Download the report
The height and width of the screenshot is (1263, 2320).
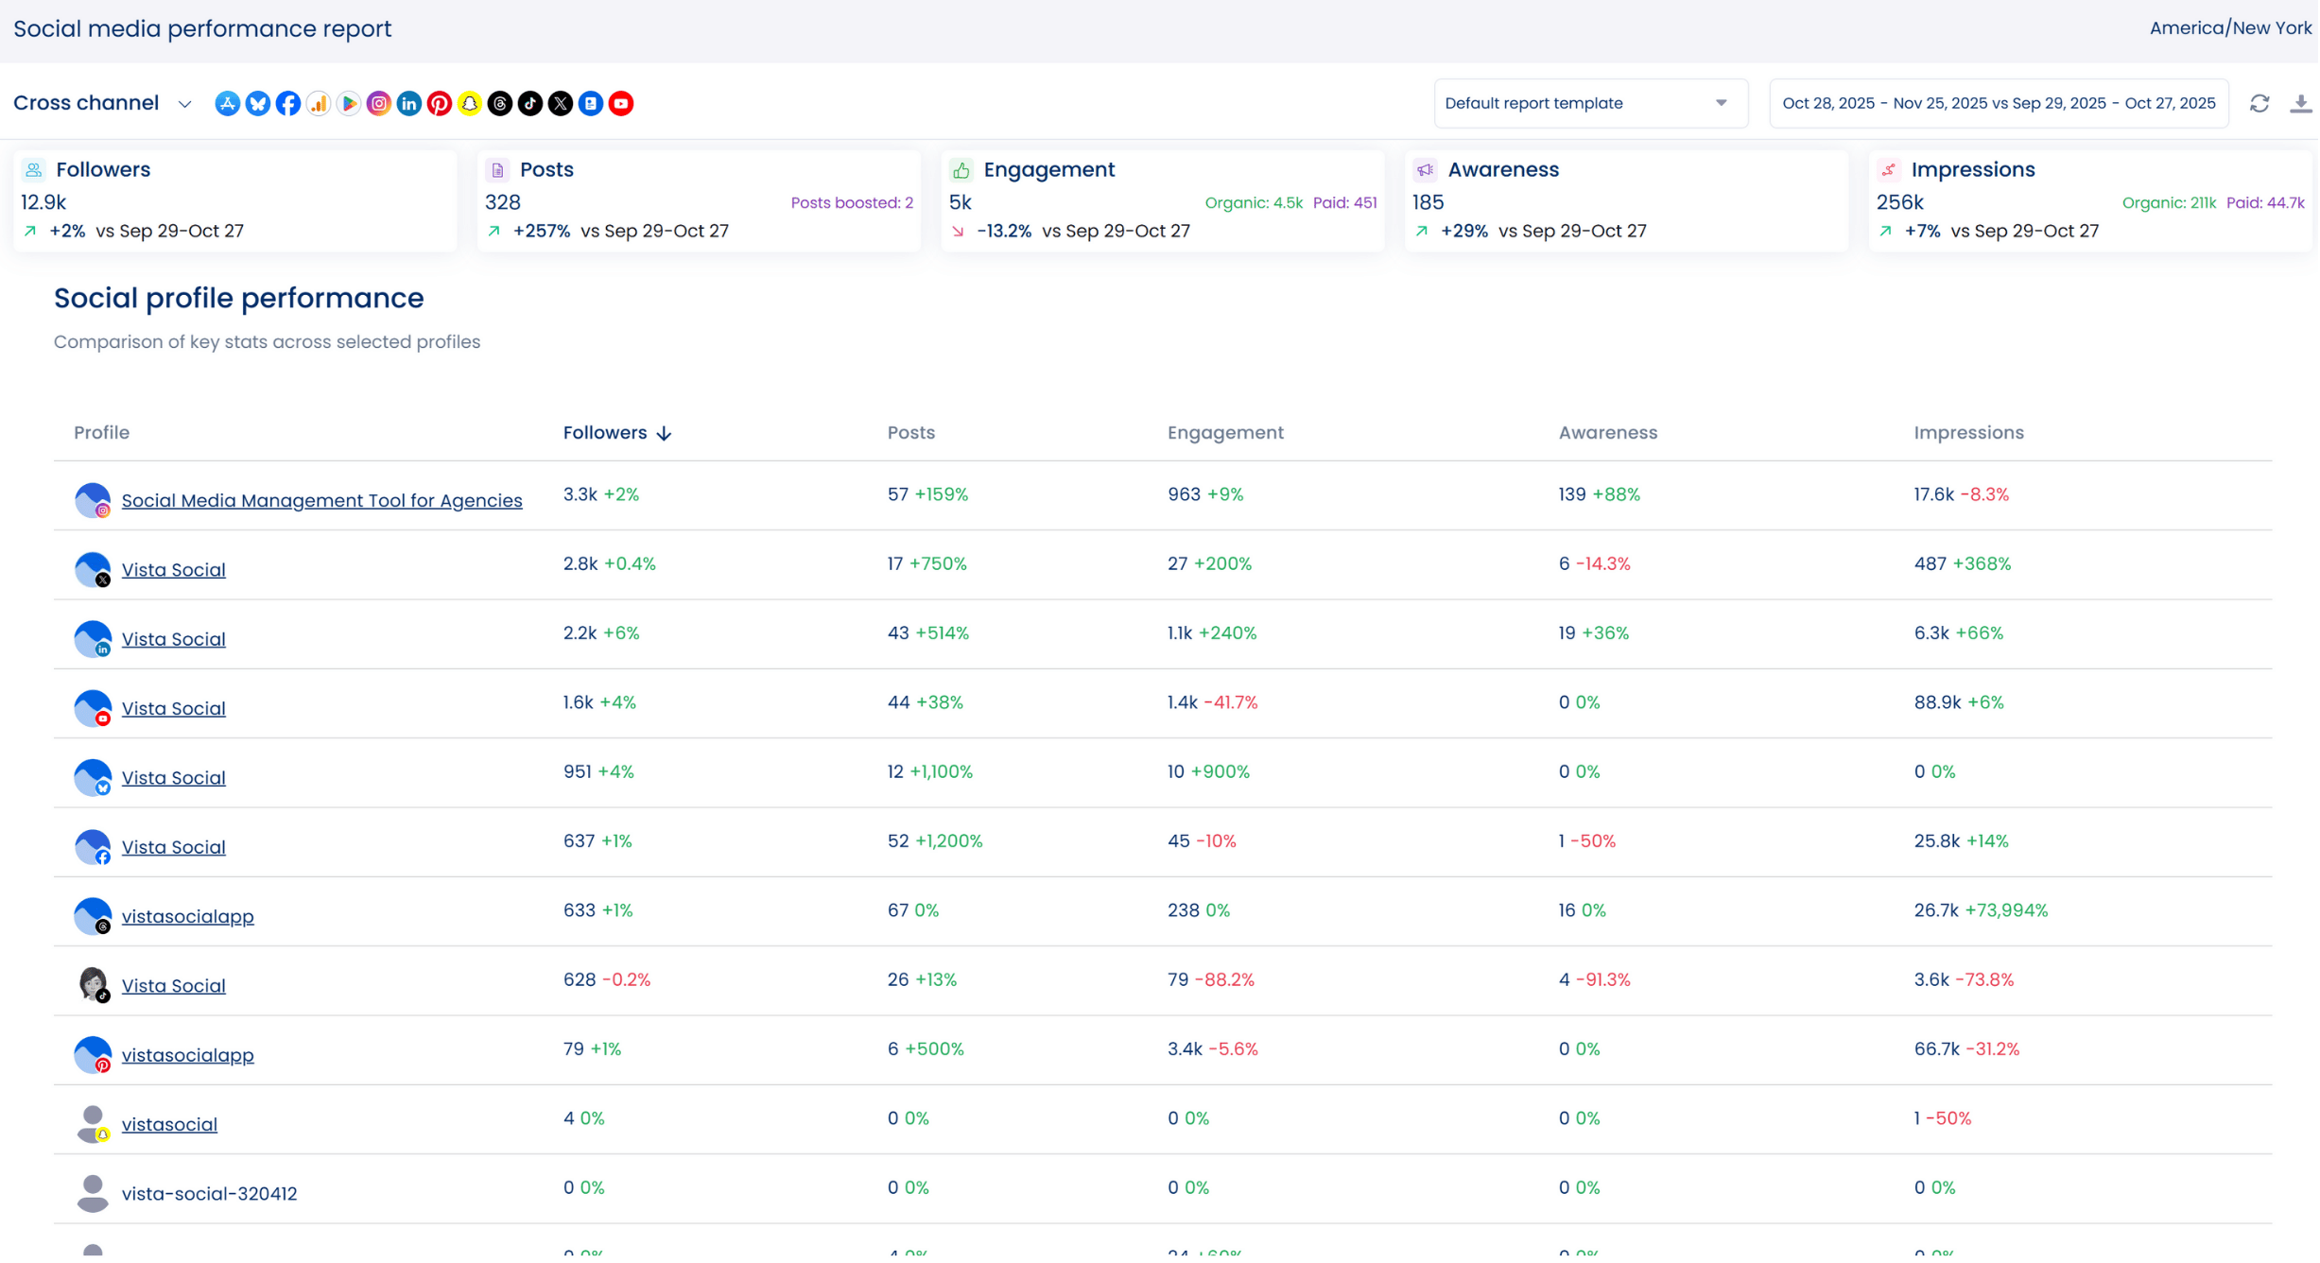(x=2301, y=104)
